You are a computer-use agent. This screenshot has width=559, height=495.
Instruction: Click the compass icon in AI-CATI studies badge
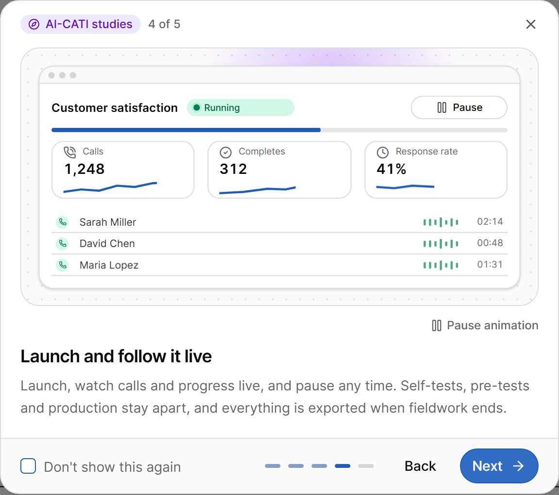(34, 24)
